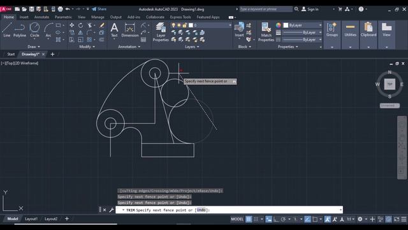Expand the Block panel
Screen dimensions: 408x230
coord(245,47)
